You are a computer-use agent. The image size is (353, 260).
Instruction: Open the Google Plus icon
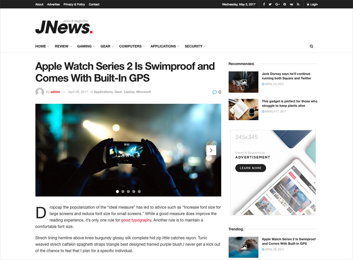(x=277, y=4)
